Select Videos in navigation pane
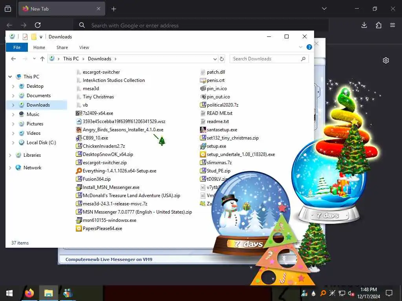Screen dimensions: 402x301 pos(34,133)
